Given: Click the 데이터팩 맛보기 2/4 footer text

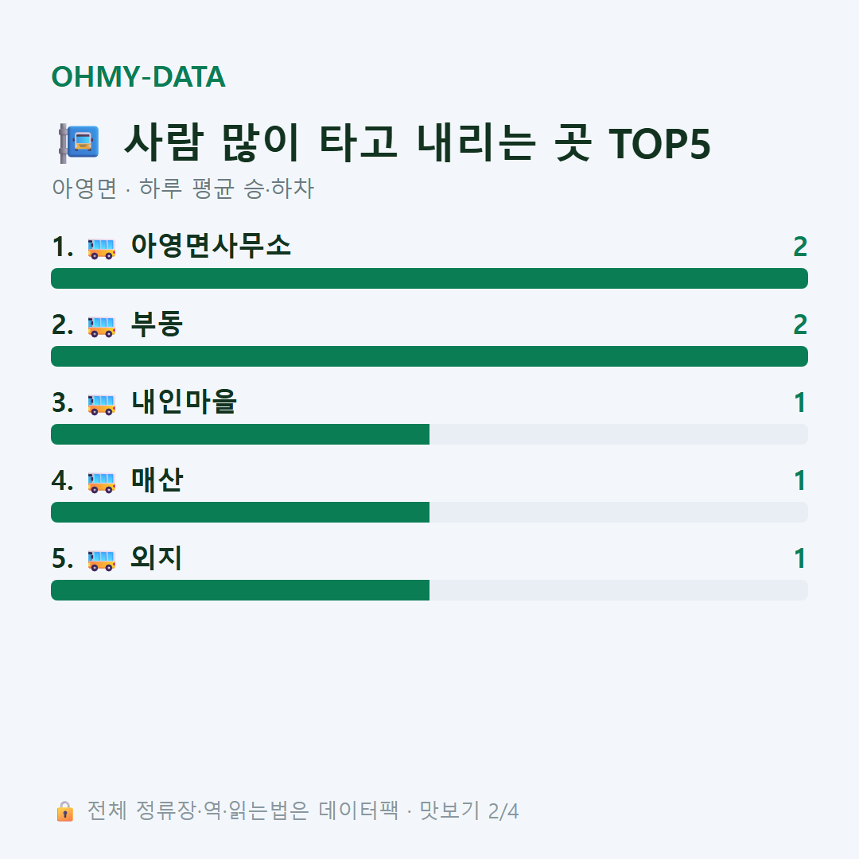Looking at the screenshot, I should coord(418,810).
